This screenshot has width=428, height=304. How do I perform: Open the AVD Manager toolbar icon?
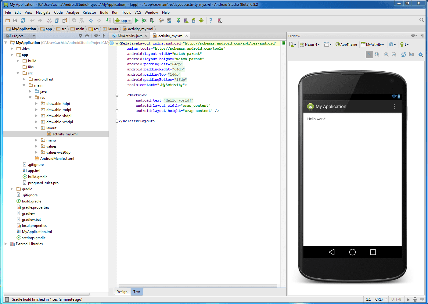186,20
